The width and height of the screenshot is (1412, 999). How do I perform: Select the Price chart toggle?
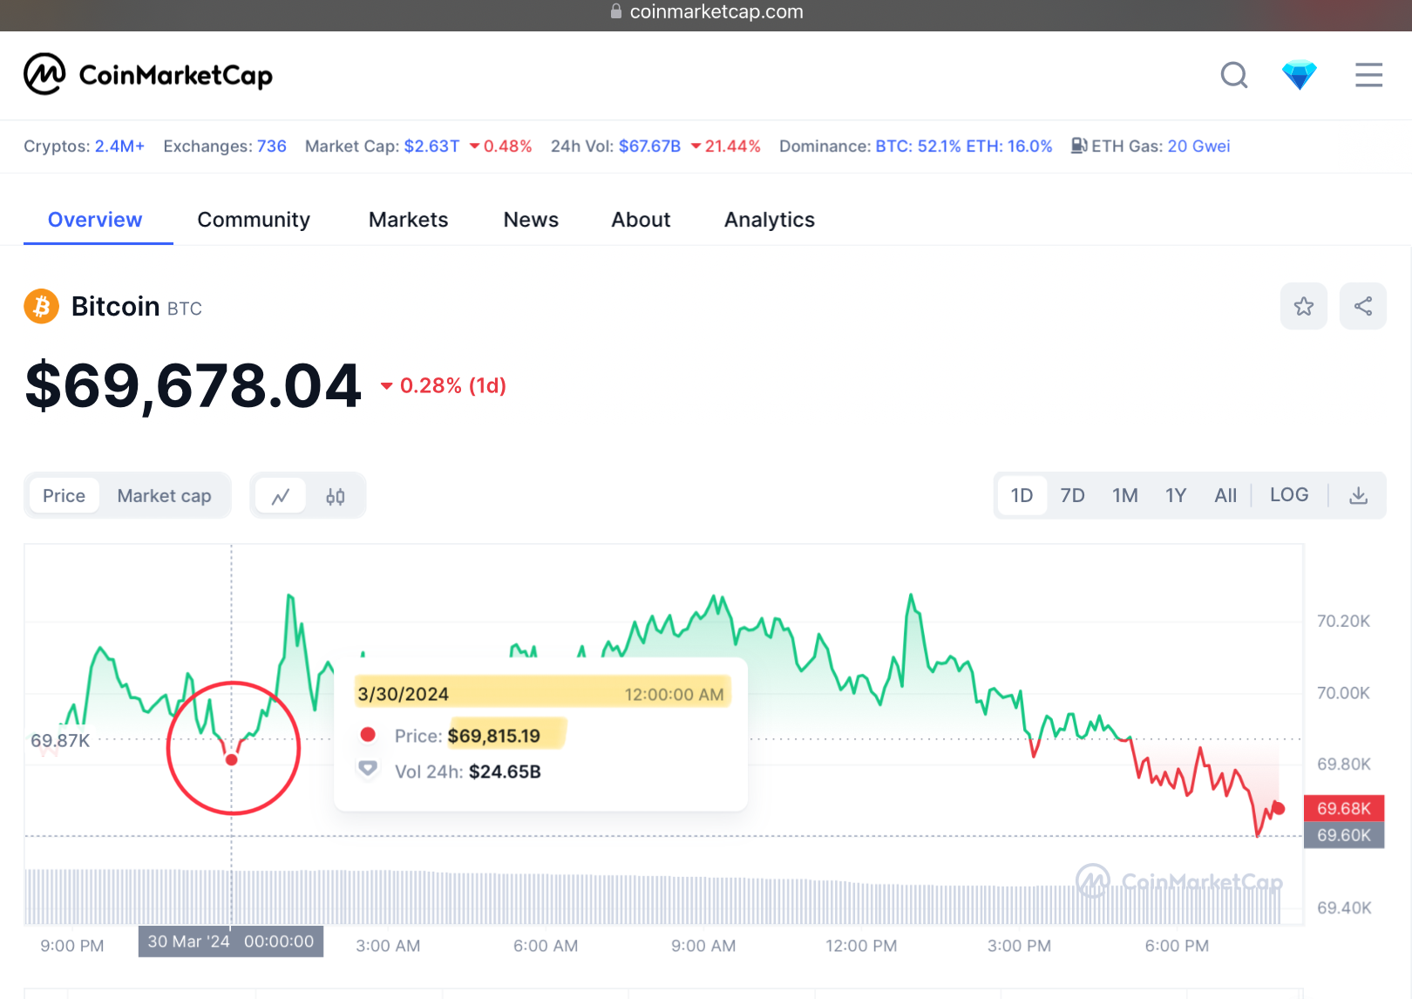coord(64,496)
